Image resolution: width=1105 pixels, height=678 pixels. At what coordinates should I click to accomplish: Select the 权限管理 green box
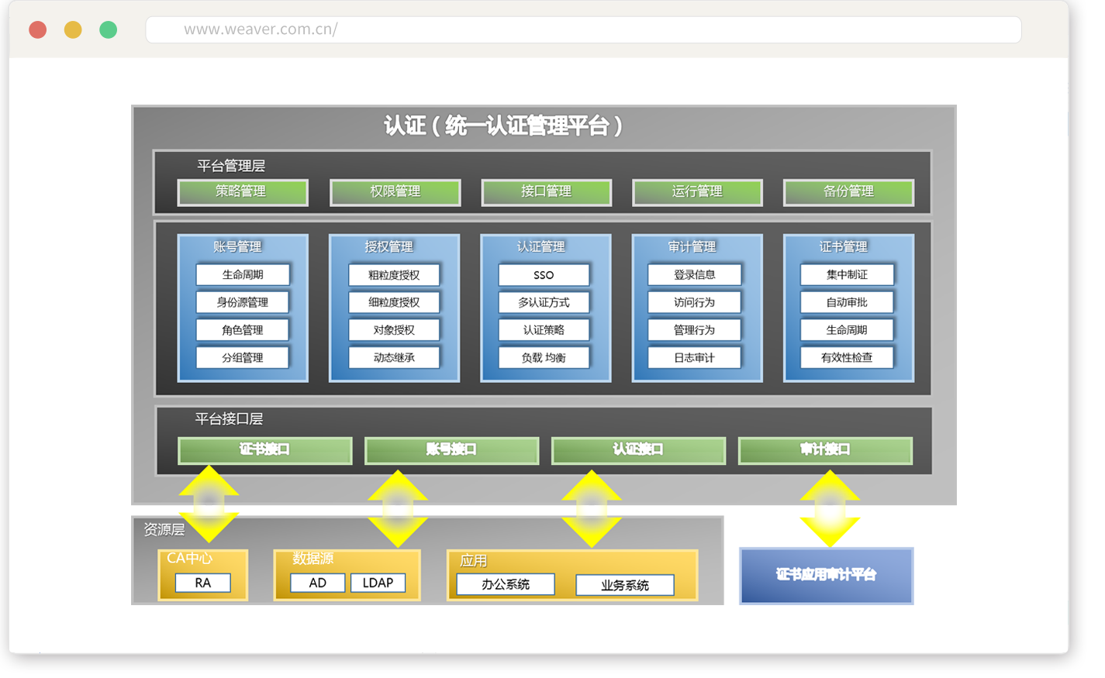(x=395, y=192)
